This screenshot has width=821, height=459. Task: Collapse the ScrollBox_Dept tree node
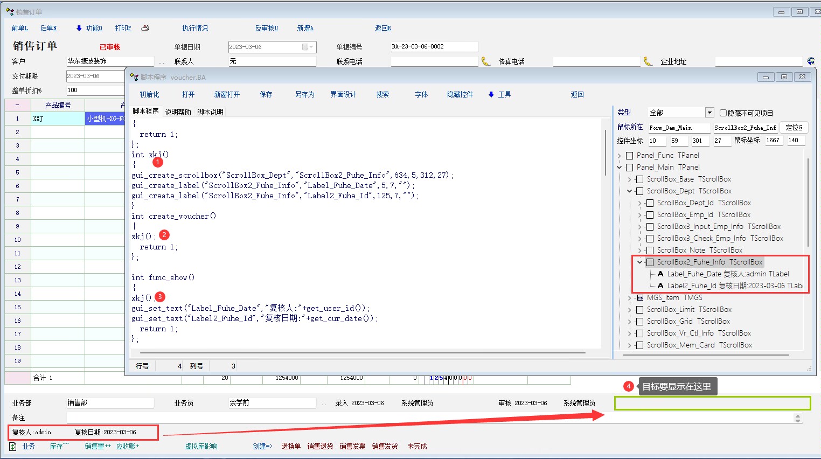[629, 191]
